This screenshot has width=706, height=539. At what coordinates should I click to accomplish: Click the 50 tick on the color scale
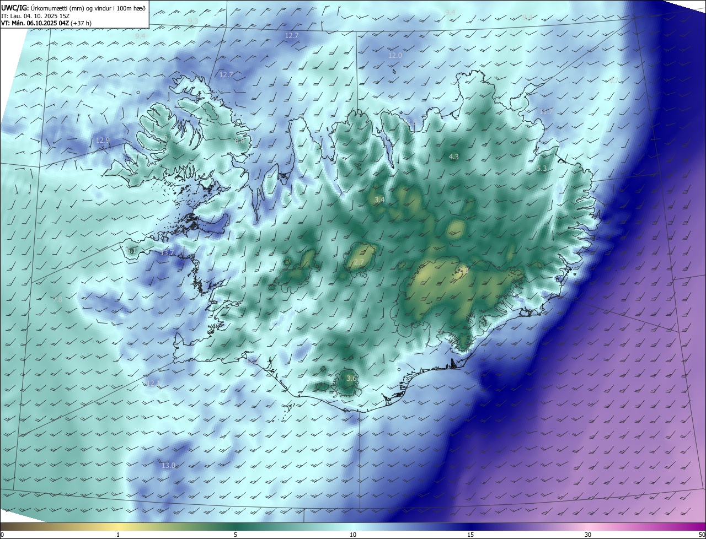click(x=702, y=535)
